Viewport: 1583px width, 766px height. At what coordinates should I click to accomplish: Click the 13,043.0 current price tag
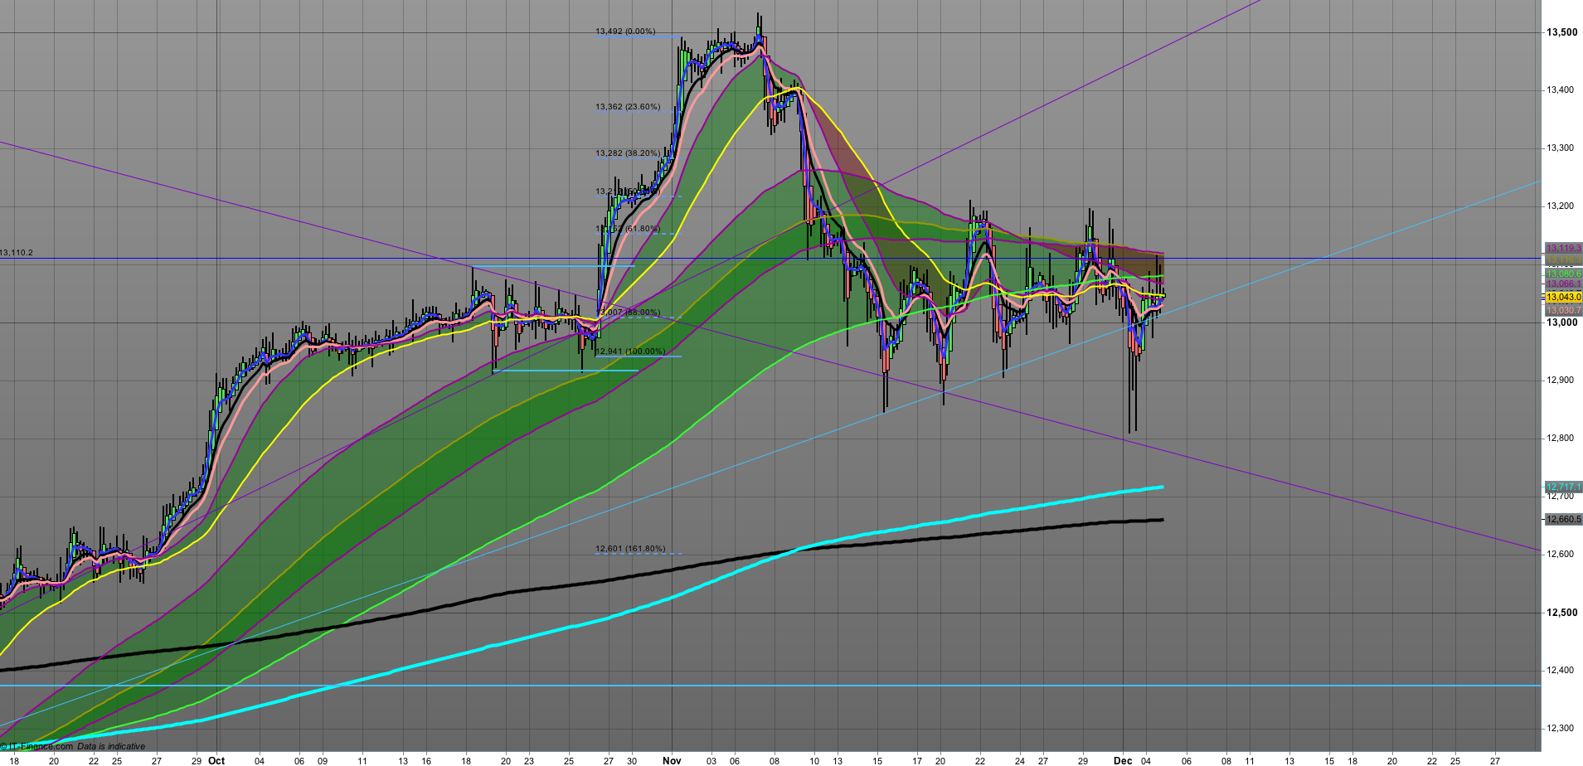(1563, 297)
